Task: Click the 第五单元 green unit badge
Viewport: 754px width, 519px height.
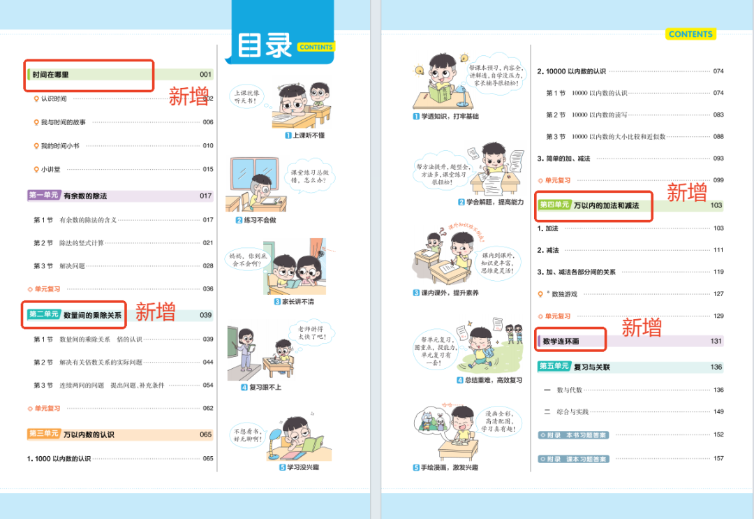Action: [x=554, y=367]
